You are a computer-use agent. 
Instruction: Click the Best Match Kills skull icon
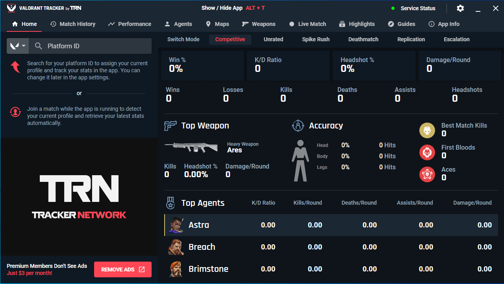(x=427, y=130)
